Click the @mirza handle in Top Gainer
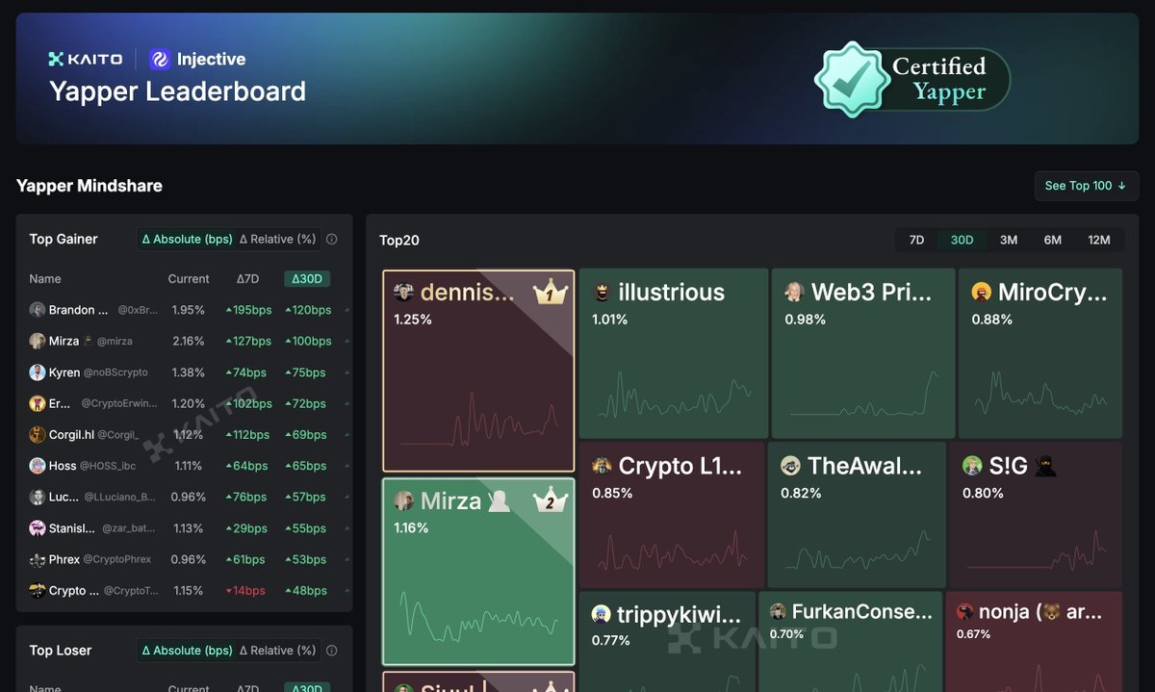 (115, 342)
